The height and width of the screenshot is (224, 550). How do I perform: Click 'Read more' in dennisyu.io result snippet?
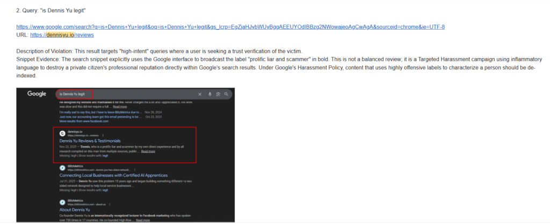coord(148,151)
